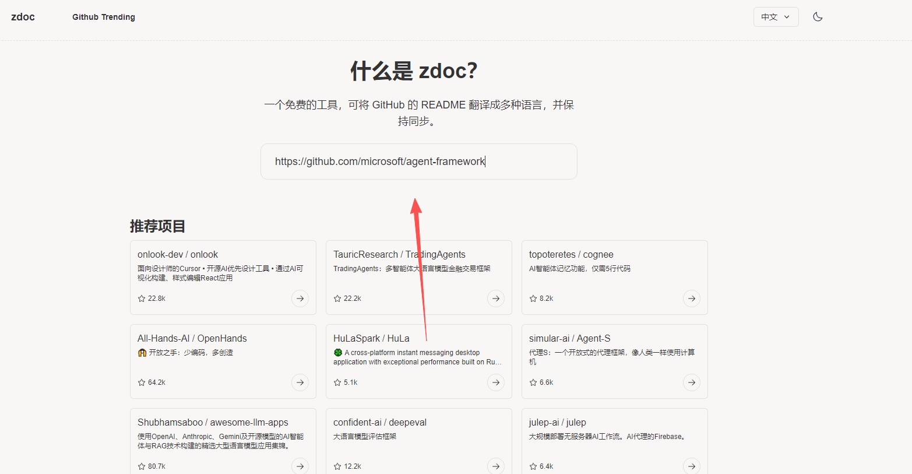The height and width of the screenshot is (474, 912).
Task: Click the 推荐项目 heading
Action: point(157,226)
